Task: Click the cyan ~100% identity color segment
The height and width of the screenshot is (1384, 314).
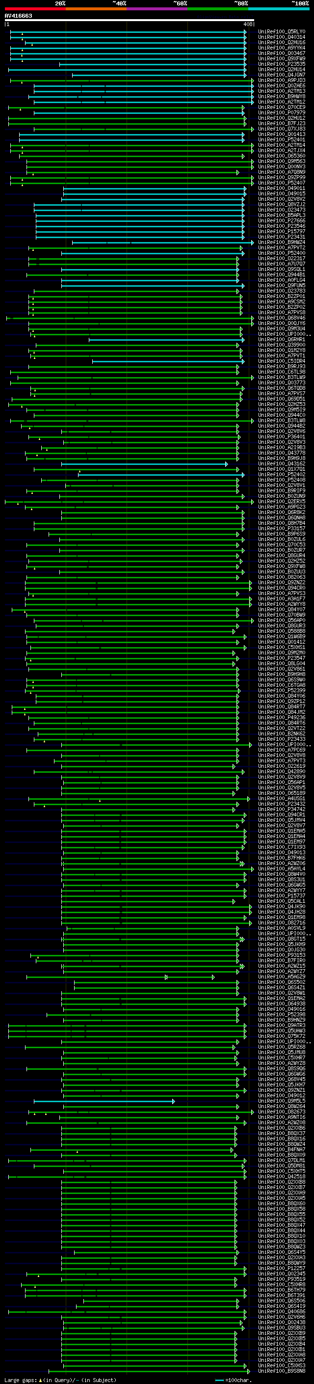Action: point(279,9)
